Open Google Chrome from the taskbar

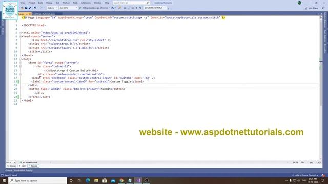pos(121,180)
